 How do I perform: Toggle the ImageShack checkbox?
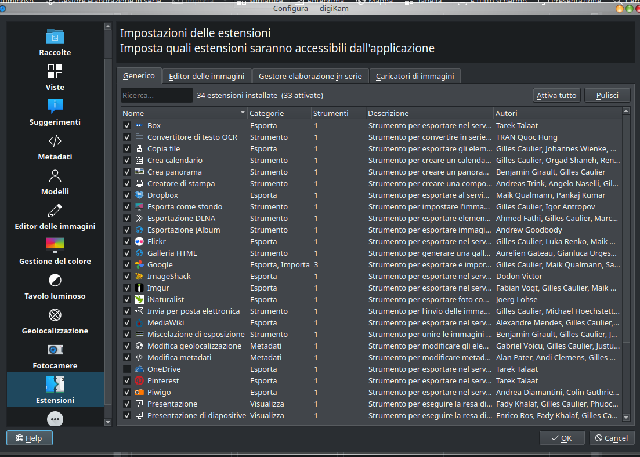pos(127,276)
